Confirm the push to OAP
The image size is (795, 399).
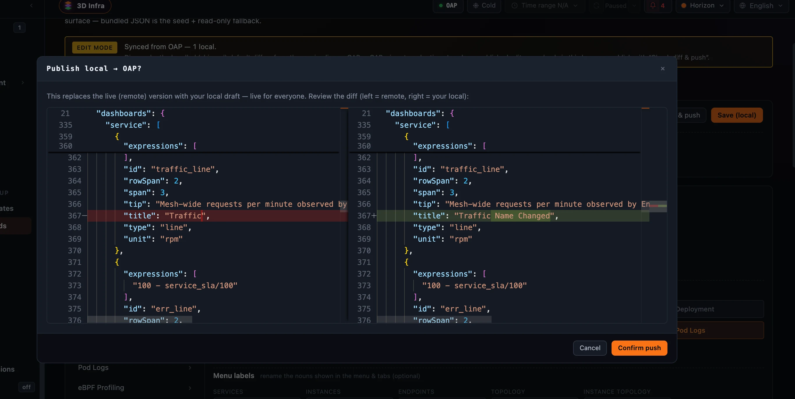(639, 348)
